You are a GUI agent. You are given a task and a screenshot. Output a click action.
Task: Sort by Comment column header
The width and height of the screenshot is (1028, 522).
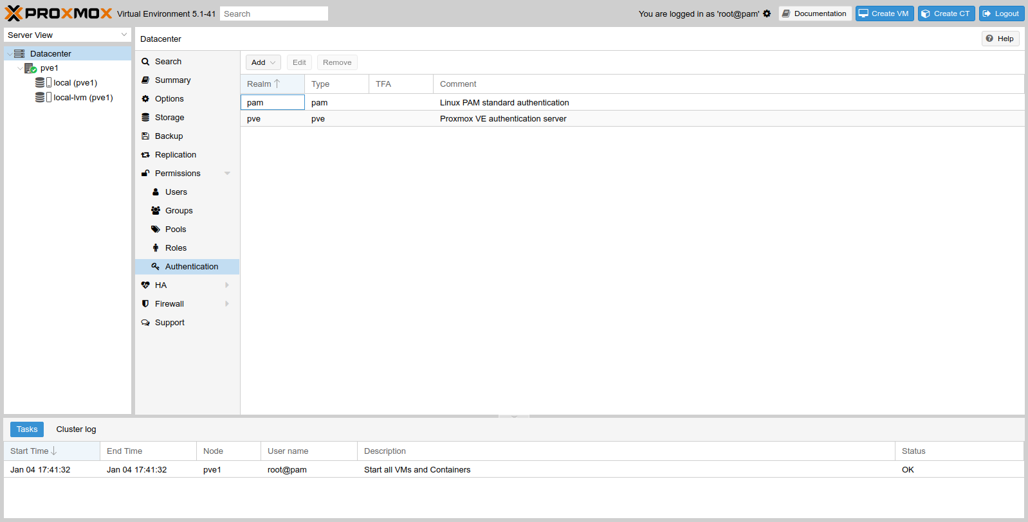[728, 84]
